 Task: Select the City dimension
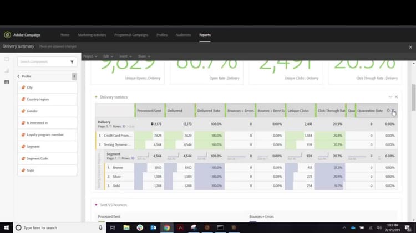[x=47, y=87]
